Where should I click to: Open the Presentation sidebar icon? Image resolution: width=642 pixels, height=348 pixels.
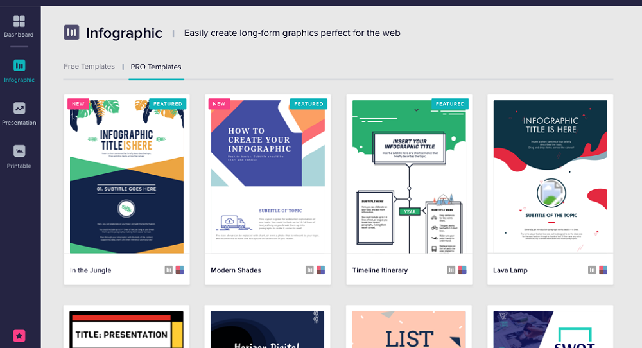19,109
